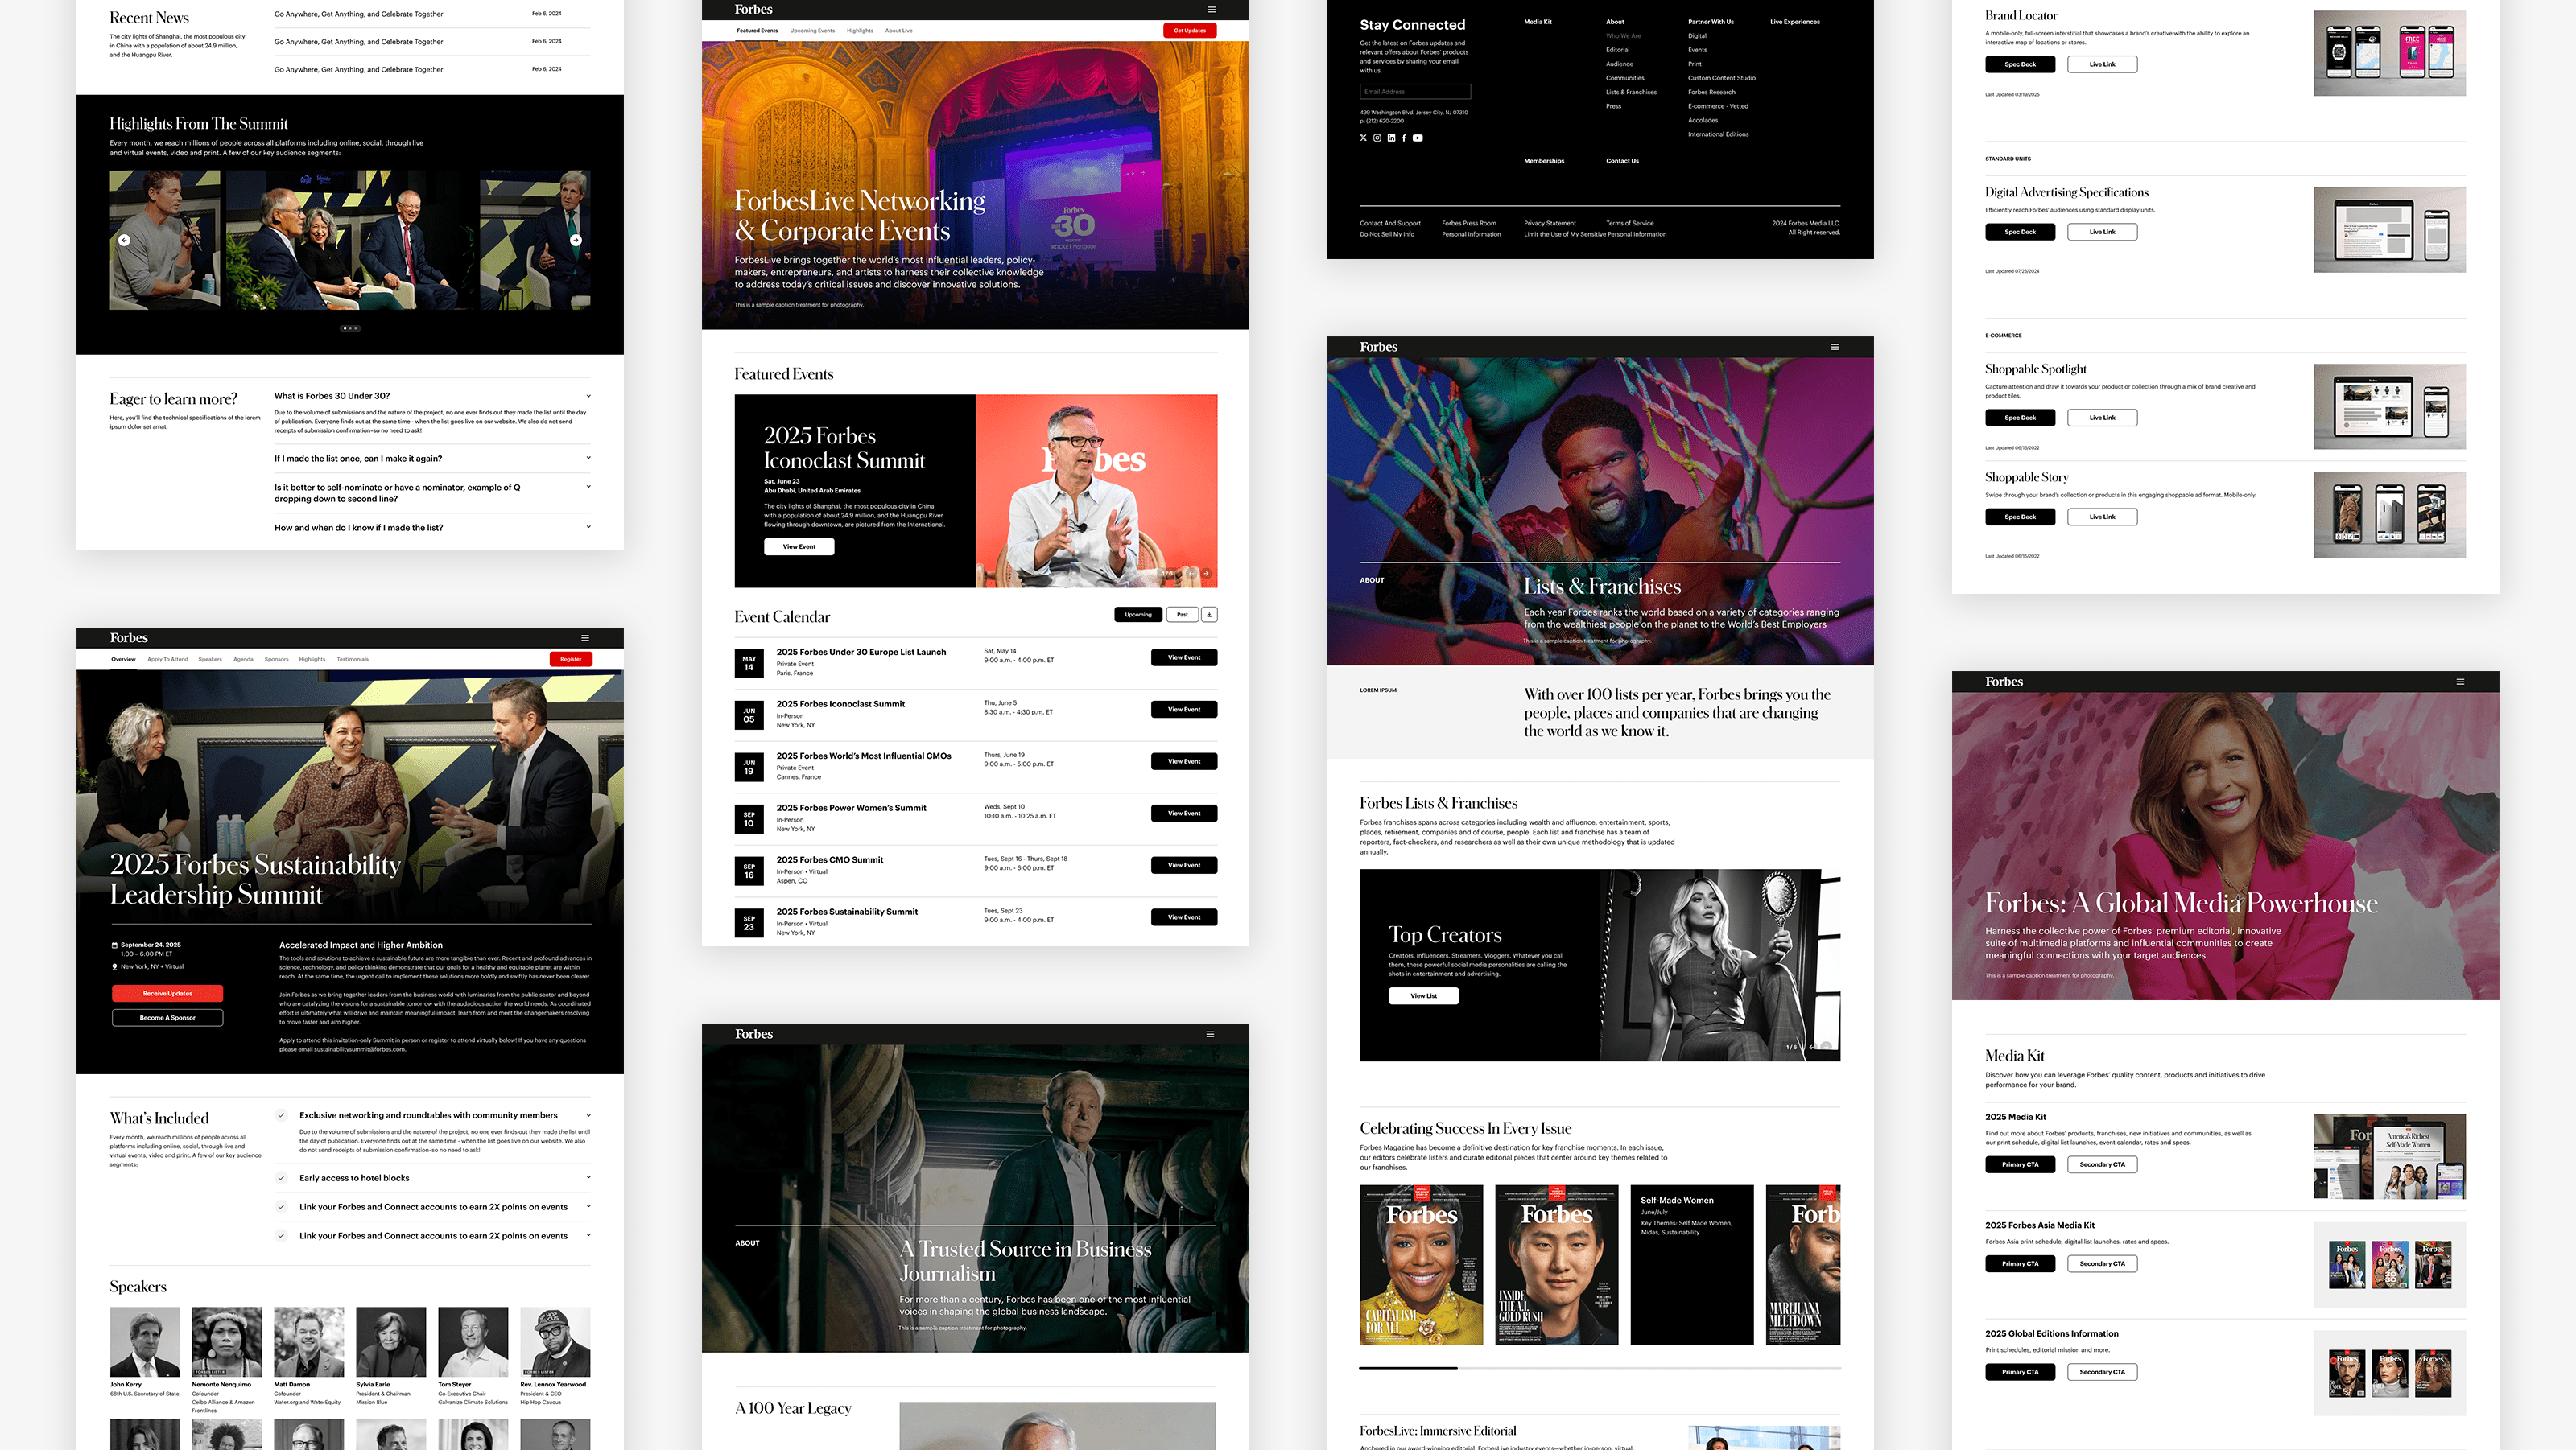
Task: Select Speakers tab in summit navigation
Action: pos(210,660)
